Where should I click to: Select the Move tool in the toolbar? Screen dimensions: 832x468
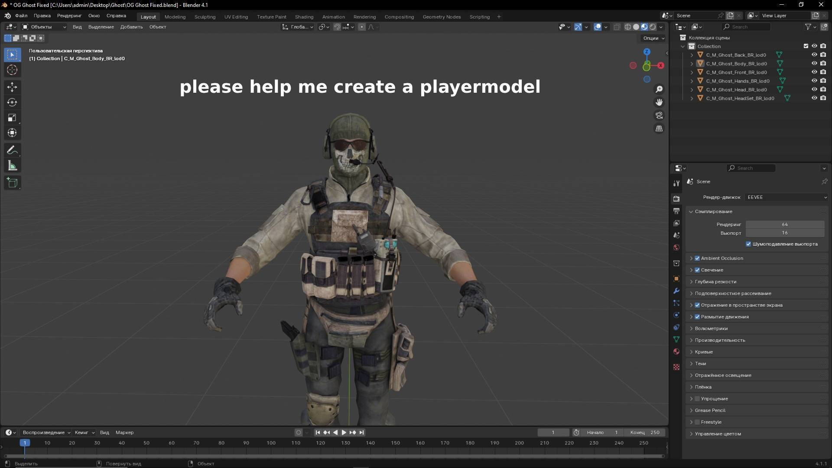point(12,87)
